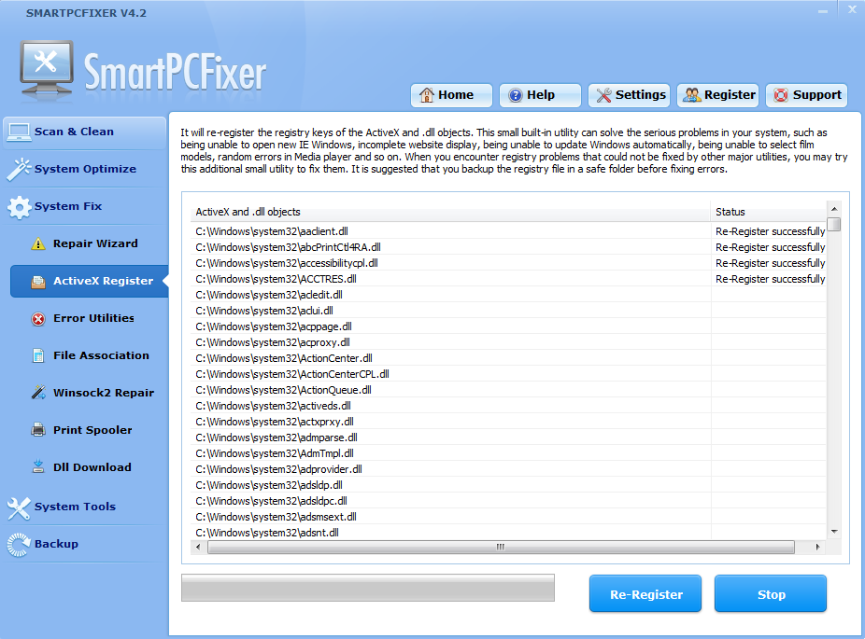865x639 pixels.
Task: Click the System Optimize wand icon
Action: [x=19, y=169]
